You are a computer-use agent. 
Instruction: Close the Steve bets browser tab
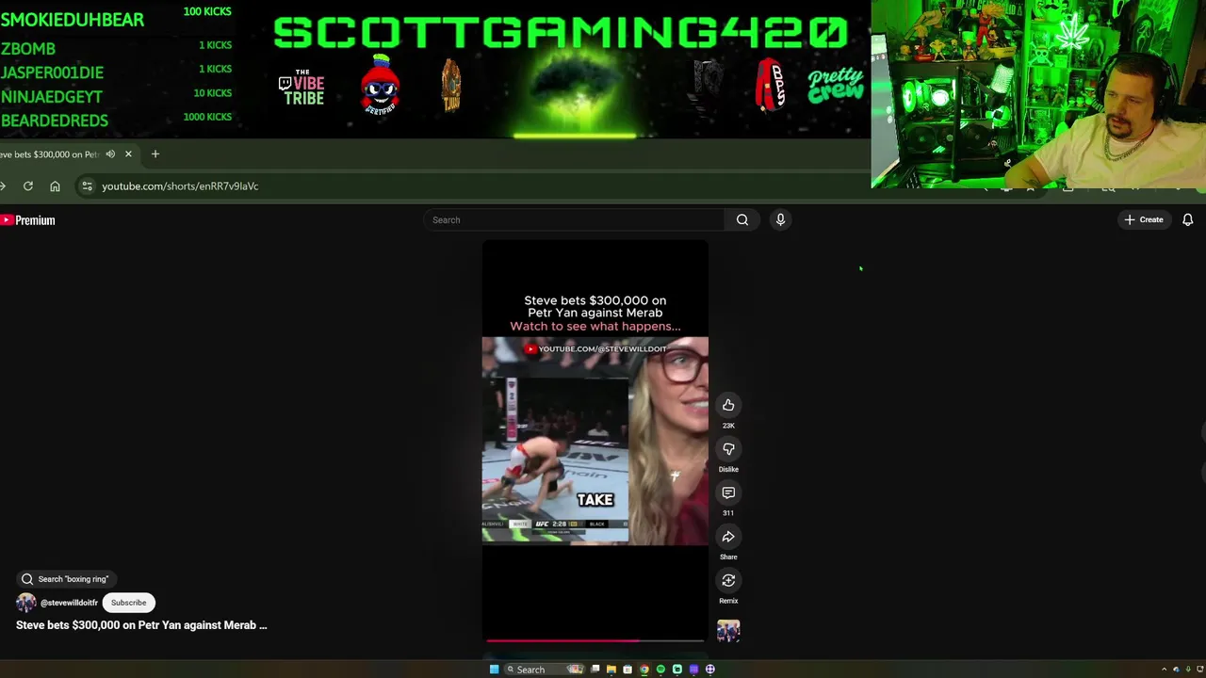[128, 154]
